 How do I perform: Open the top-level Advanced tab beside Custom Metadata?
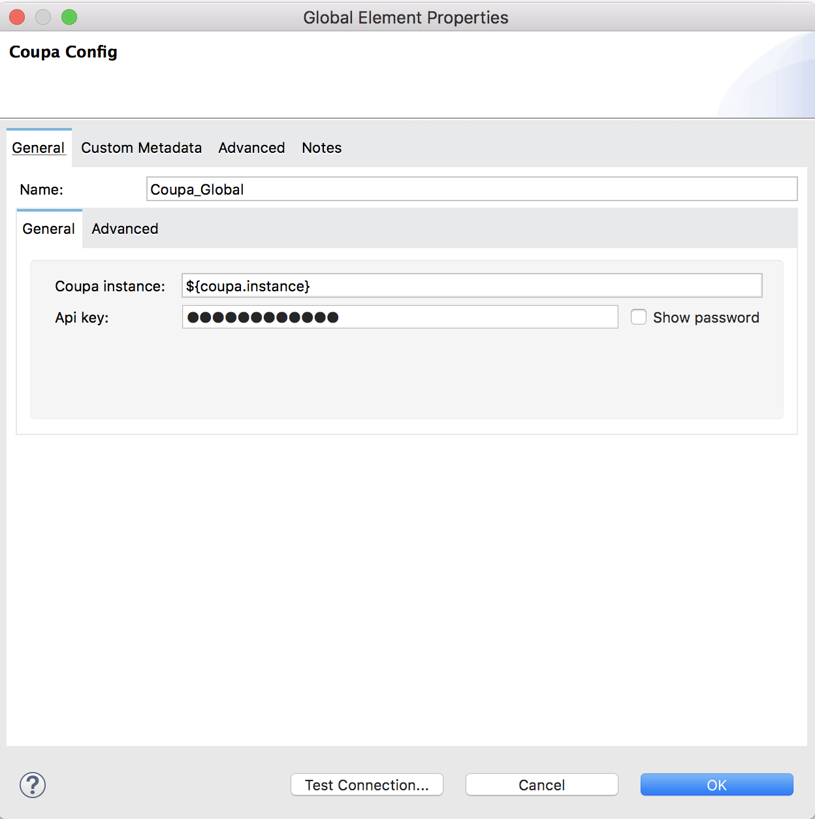click(251, 148)
